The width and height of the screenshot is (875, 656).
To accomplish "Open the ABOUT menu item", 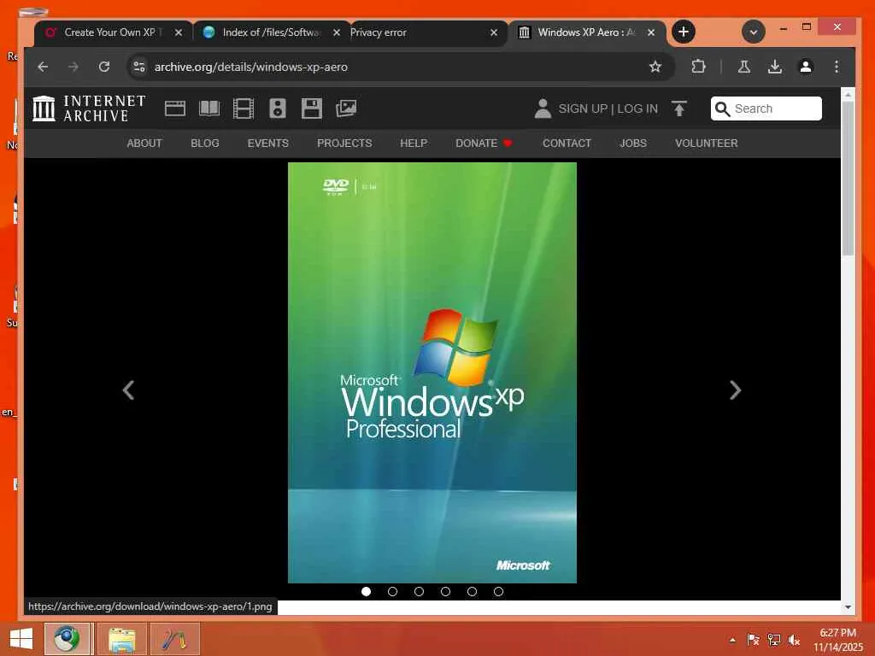I will pyautogui.click(x=144, y=143).
